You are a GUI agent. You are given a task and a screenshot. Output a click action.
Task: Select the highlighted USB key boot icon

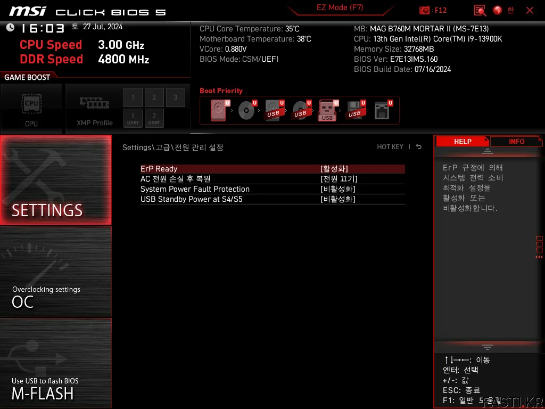[x=328, y=110]
